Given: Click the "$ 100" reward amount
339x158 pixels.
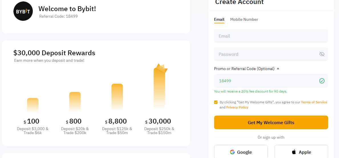Looking at the screenshot, I should click(x=32, y=121).
